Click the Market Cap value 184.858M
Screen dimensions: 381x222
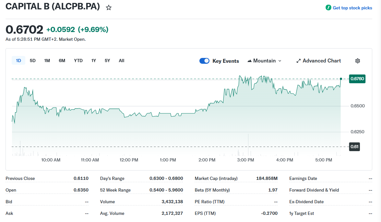(x=267, y=178)
